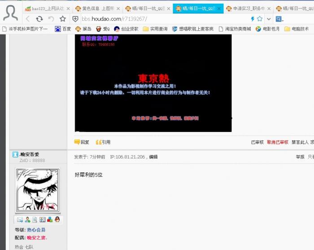Image resolution: width=314 pixels, height=250 pixels.
Task: Click the blue user icon beside .晚安吾爱
Action: click(15, 154)
